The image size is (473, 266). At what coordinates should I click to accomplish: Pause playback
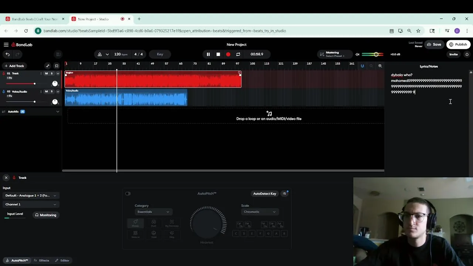[208, 54]
